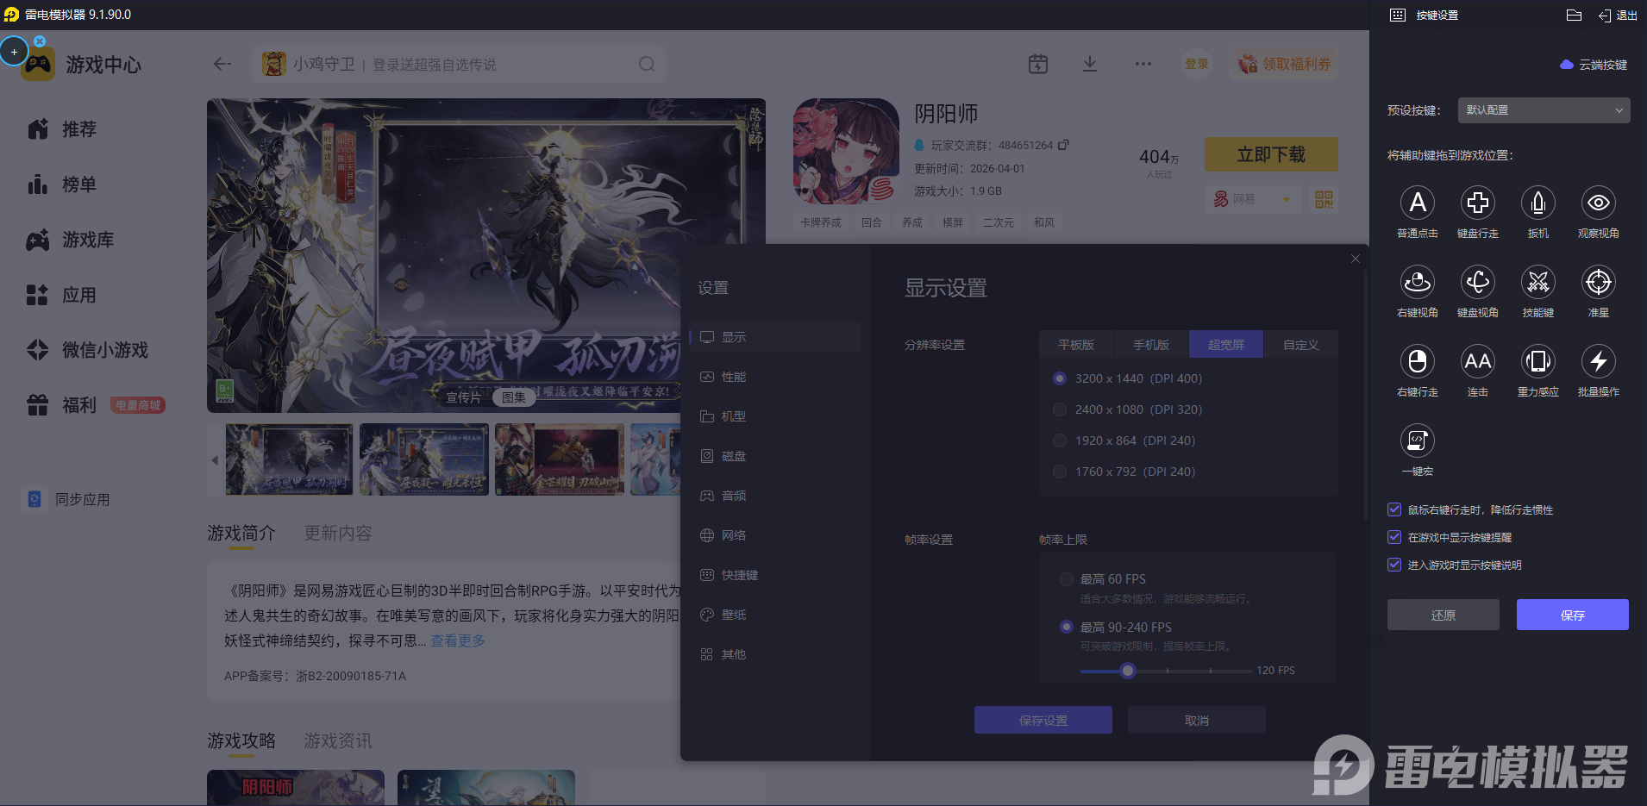The height and width of the screenshot is (806, 1647).
Task: Switch to the 手机版 resolution tab
Action: click(1150, 345)
